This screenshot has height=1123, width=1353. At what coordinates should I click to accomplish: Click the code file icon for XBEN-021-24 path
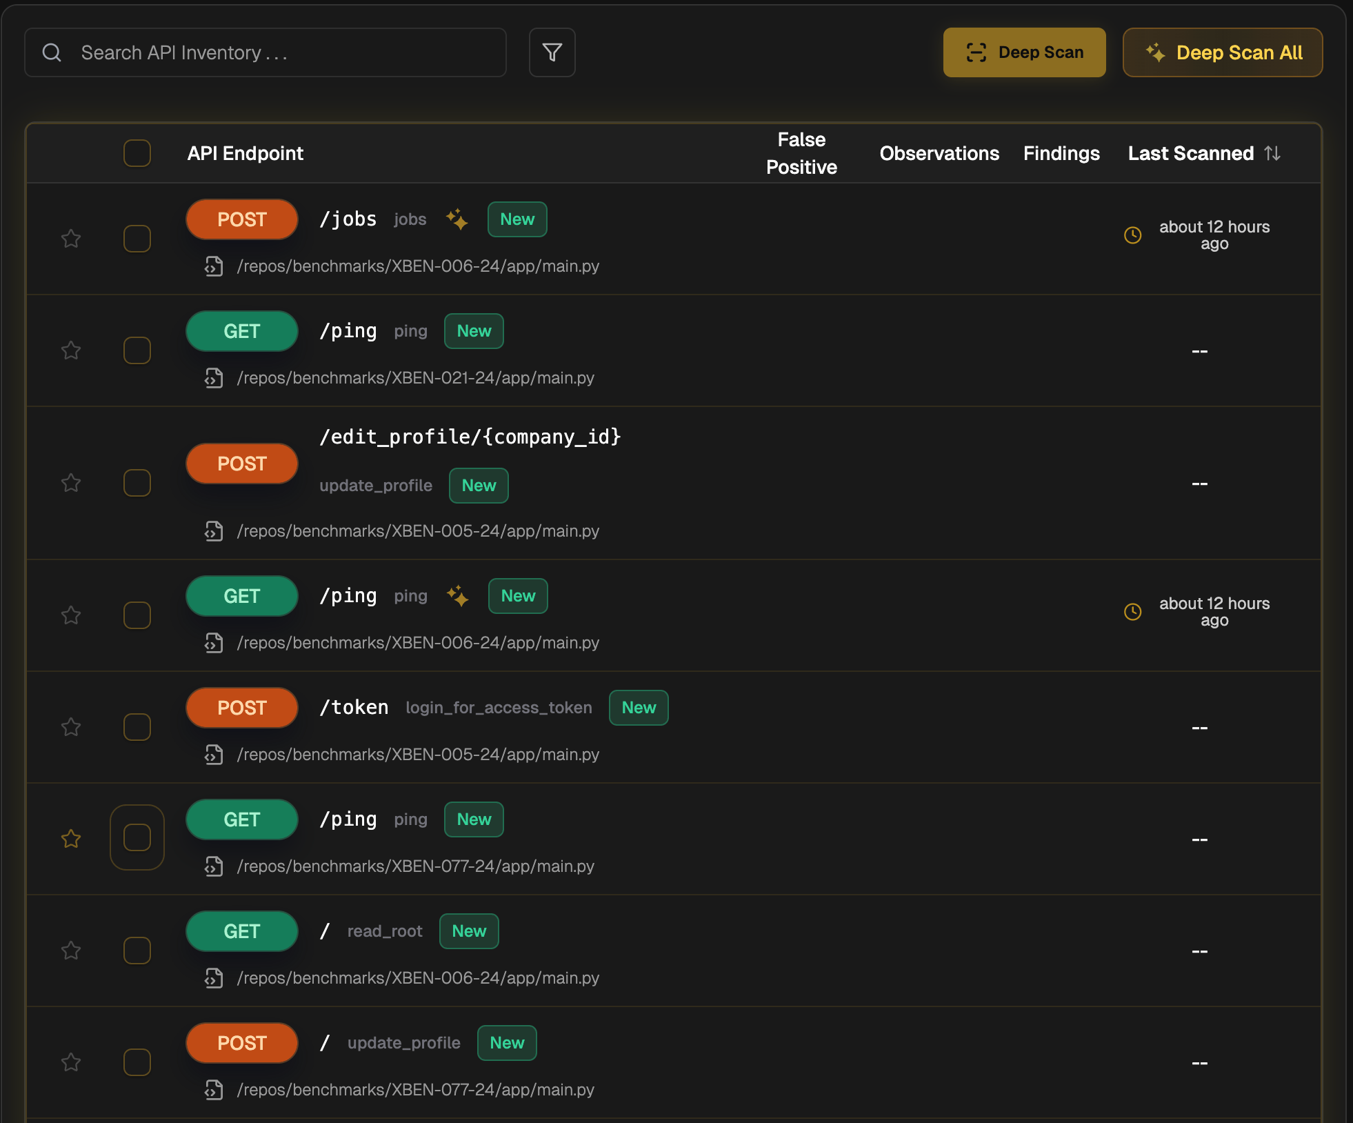(214, 378)
